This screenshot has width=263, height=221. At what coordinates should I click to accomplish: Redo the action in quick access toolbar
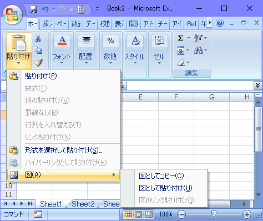pos(63,9)
